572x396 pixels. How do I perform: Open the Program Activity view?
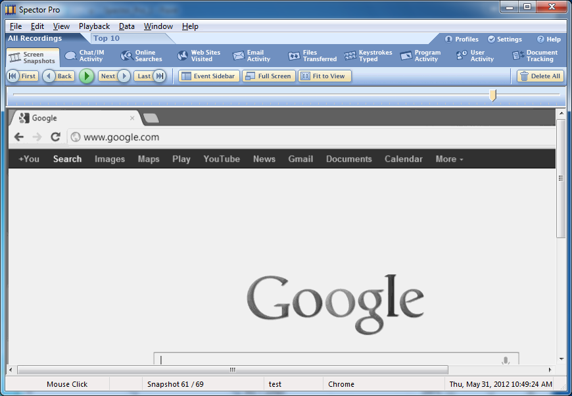pyautogui.click(x=421, y=56)
